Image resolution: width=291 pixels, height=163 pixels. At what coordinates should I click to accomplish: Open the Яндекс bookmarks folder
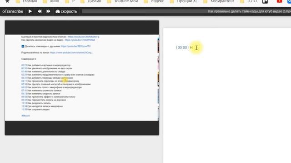tap(154, 1)
